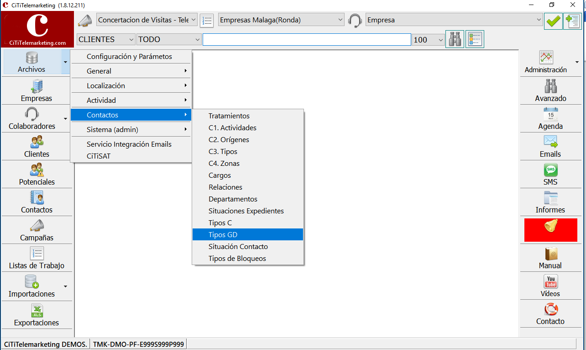Open the Clientes people icon
This screenshot has width=586, height=350.
(37, 142)
